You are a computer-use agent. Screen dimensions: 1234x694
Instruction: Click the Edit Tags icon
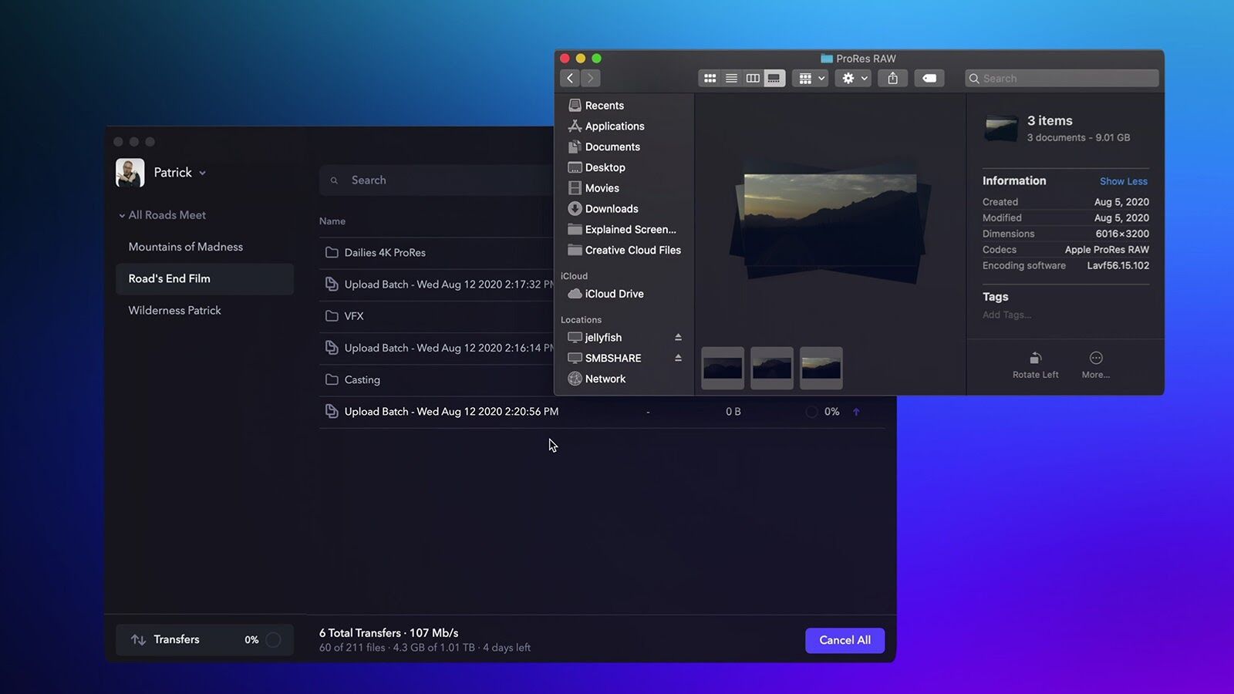(929, 78)
